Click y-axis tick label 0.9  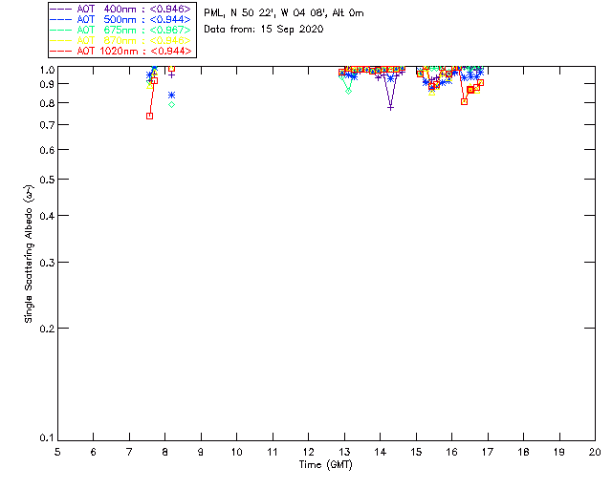[47, 84]
